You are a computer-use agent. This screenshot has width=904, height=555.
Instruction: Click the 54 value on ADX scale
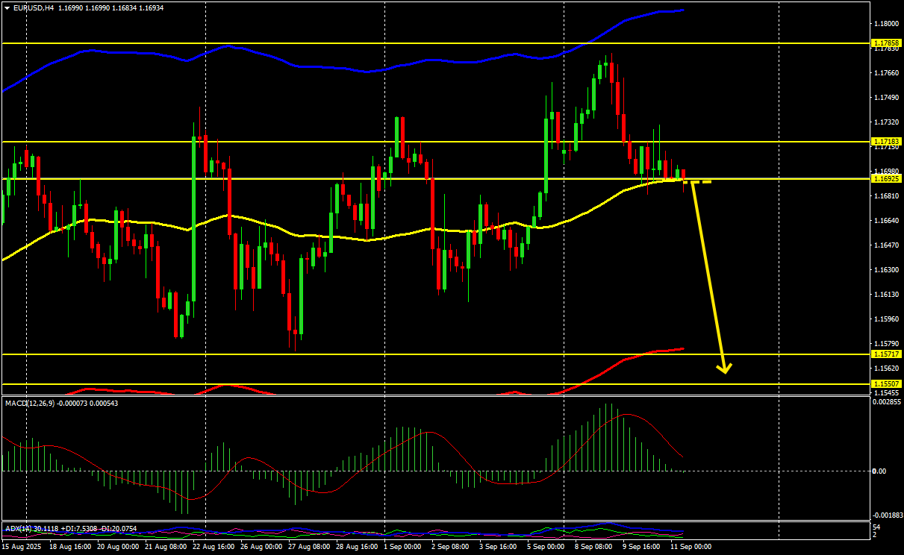tap(877, 527)
